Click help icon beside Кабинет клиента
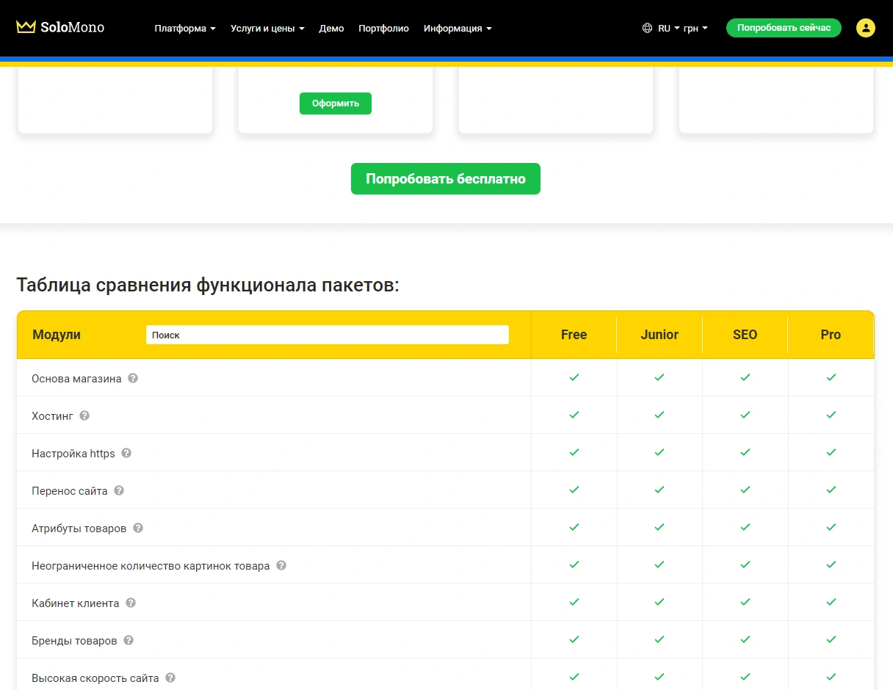893x690 pixels. (131, 603)
